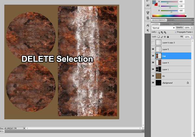Open the Character panel icon
Screen dimensions: 195x137
tap(148, 25)
